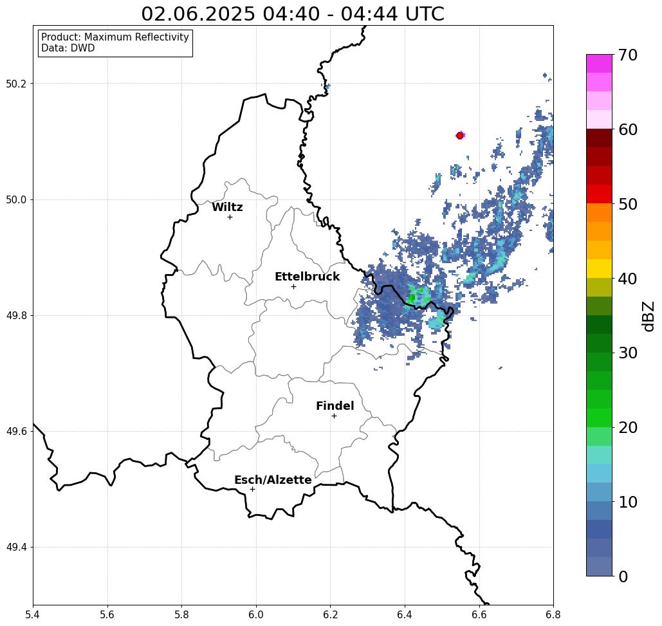This screenshot has height=626, width=662.
Task: Click the bright green colorbar segment above 20
Action: tap(599, 418)
